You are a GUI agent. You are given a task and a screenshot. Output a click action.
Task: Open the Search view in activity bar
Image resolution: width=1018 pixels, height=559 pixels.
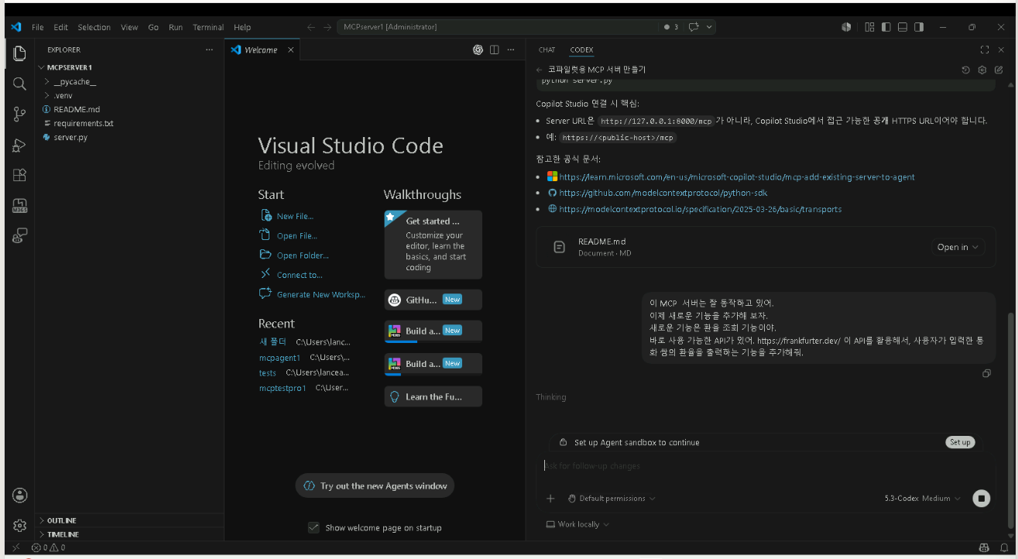[20, 84]
